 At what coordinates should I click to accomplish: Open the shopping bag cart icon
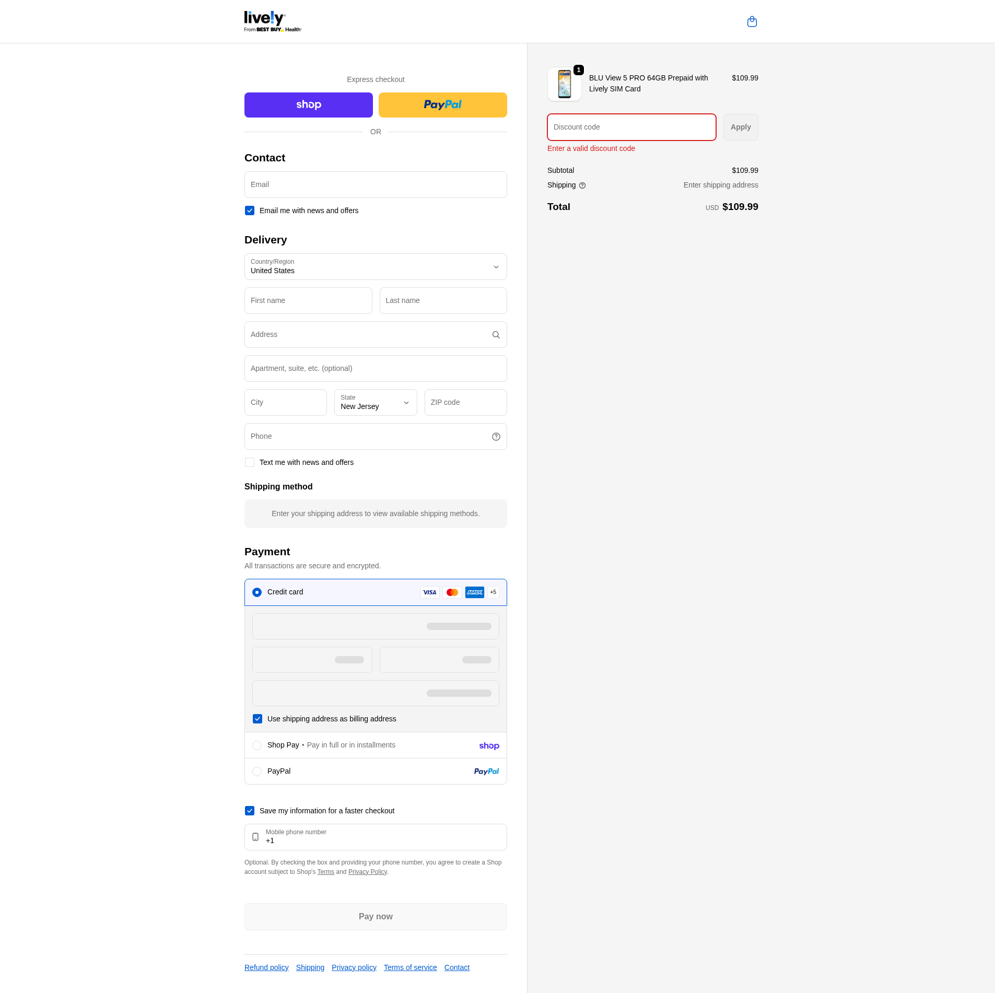click(752, 21)
